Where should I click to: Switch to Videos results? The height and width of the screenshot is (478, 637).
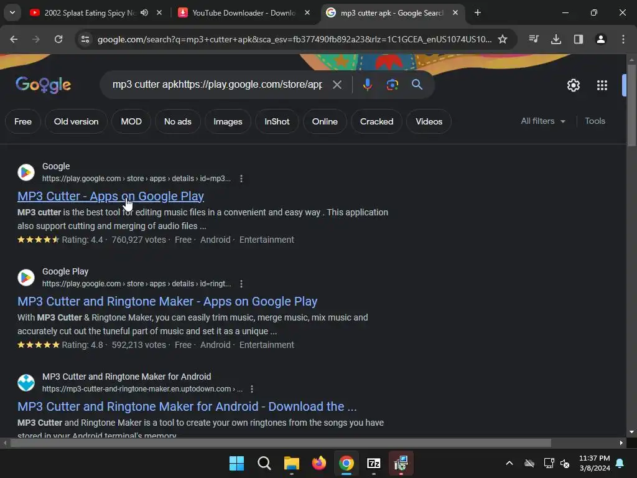coord(429,121)
